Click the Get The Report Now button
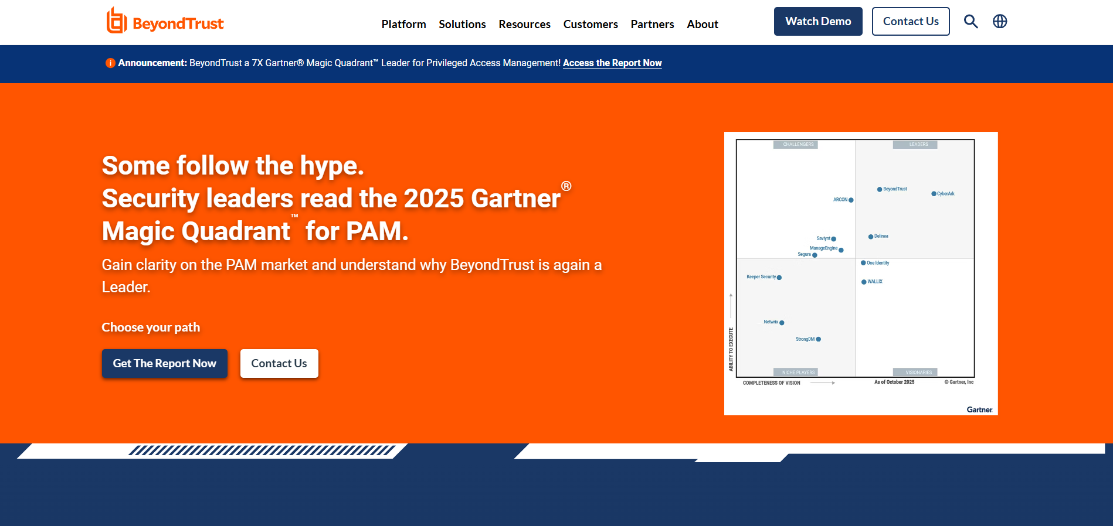 click(x=164, y=364)
